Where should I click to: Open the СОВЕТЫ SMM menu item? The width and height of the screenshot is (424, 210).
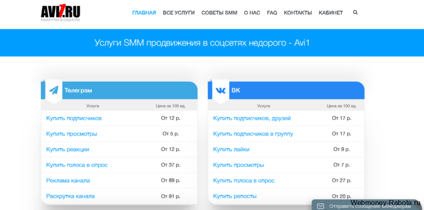[219, 13]
